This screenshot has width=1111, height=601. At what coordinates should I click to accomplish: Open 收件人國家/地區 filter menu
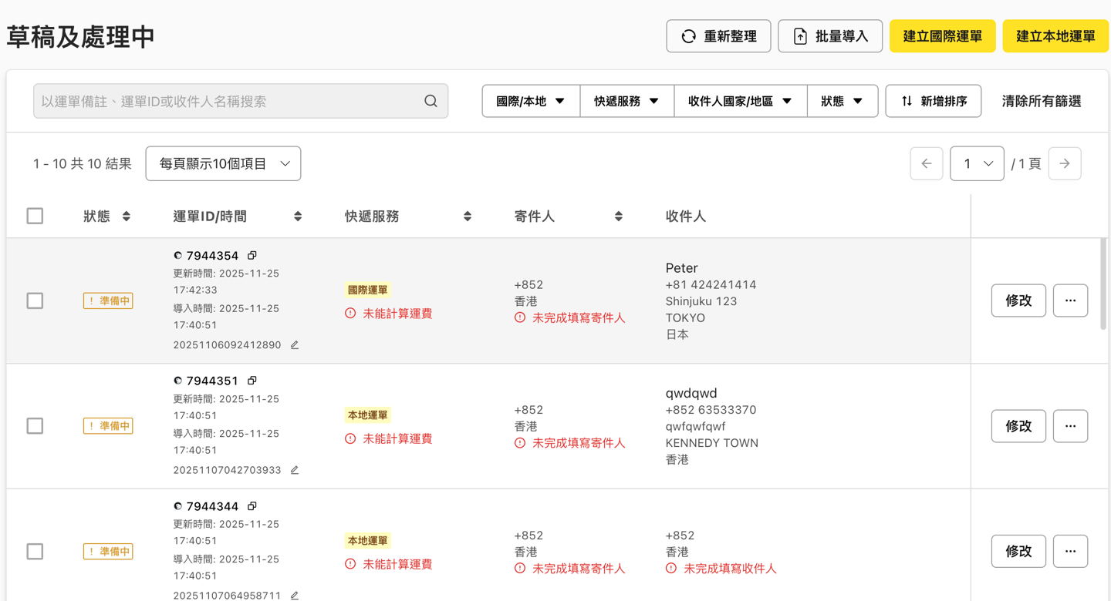coord(740,101)
